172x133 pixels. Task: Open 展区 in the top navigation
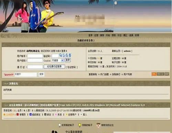[125, 35]
